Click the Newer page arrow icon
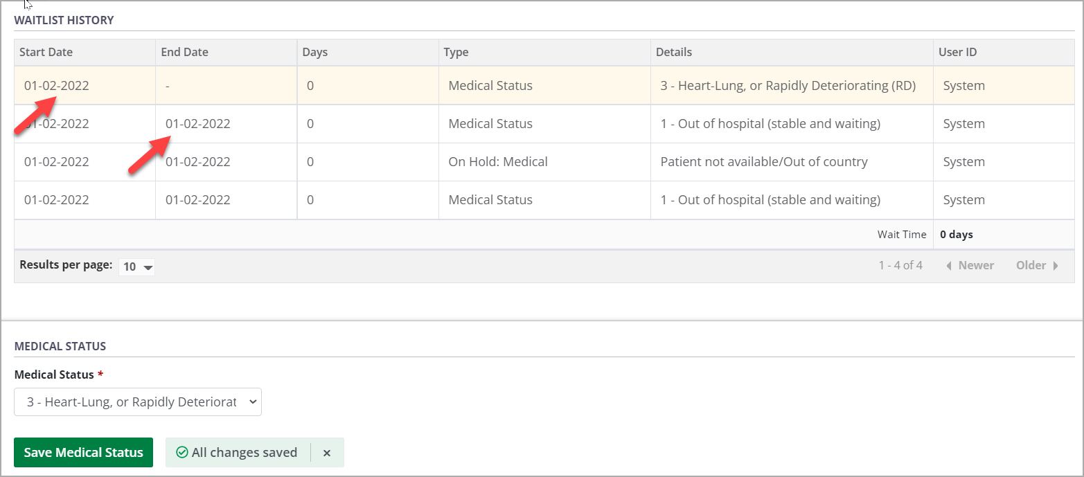The height and width of the screenshot is (477, 1084). point(948,265)
